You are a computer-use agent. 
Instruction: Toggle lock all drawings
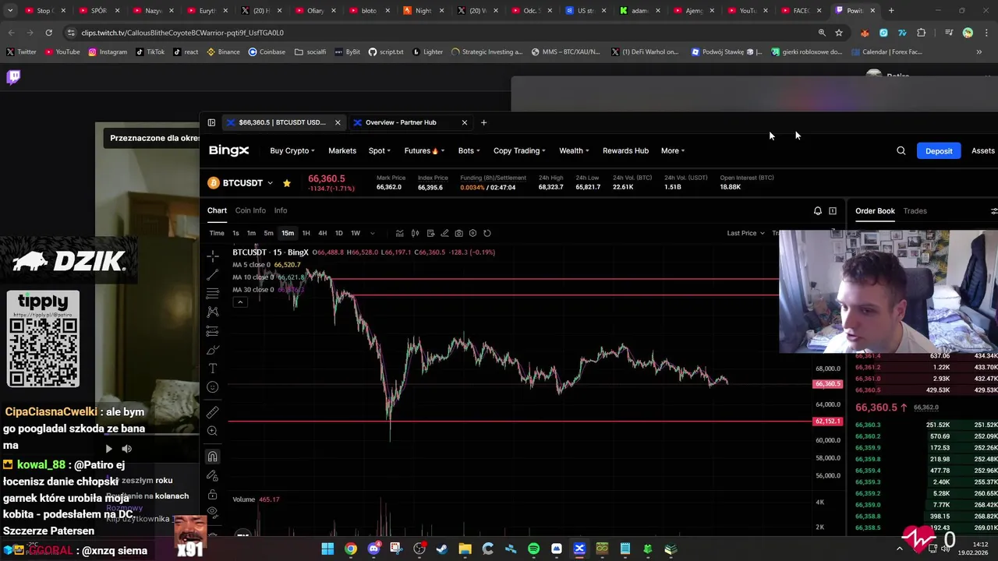[x=212, y=494]
